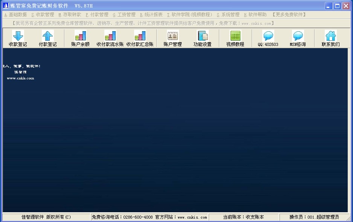Click the 联系我们 (contact us) icon
This screenshot has height=222, width=353.
pos(330,38)
